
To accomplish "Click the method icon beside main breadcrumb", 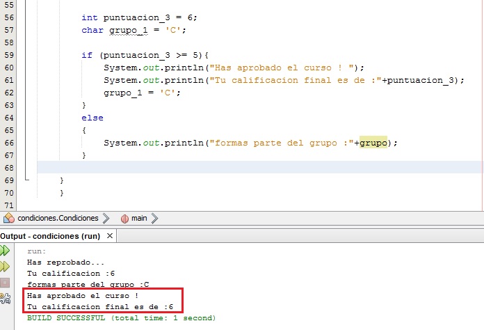I will 125,218.
